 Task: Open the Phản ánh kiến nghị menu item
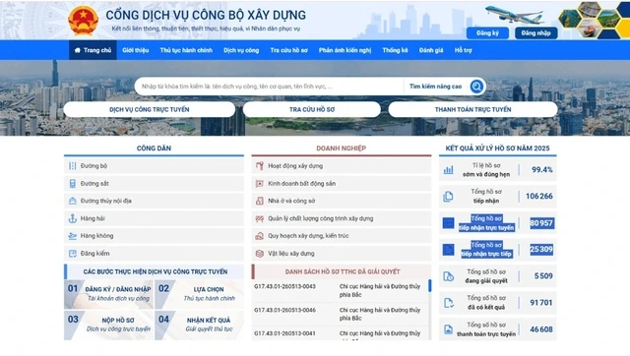pyautogui.click(x=345, y=50)
